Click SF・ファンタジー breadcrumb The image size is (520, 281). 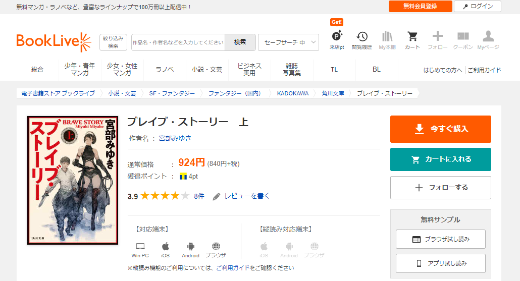pos(172,93)
